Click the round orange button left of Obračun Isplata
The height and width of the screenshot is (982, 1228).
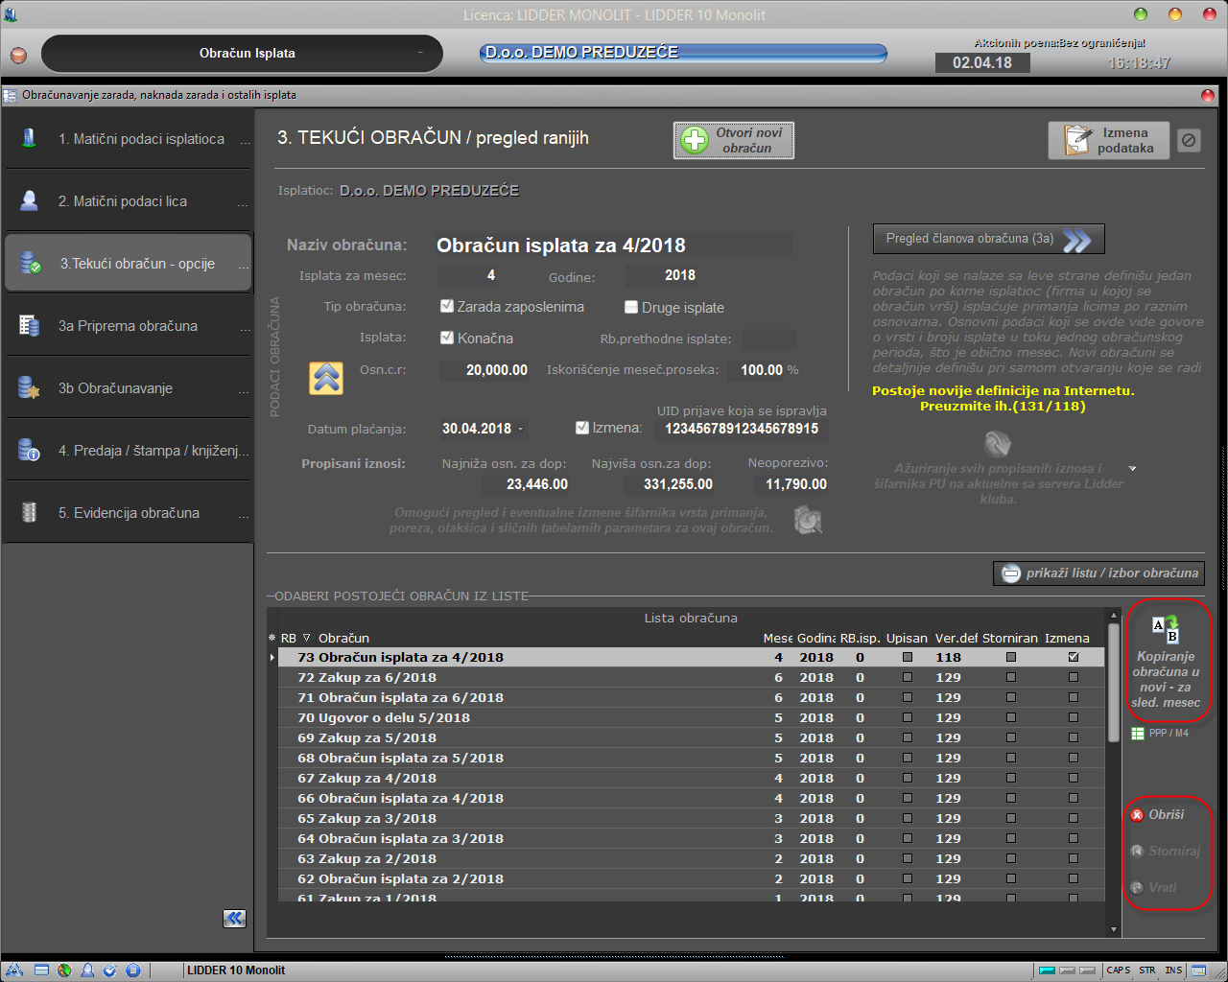18,55
